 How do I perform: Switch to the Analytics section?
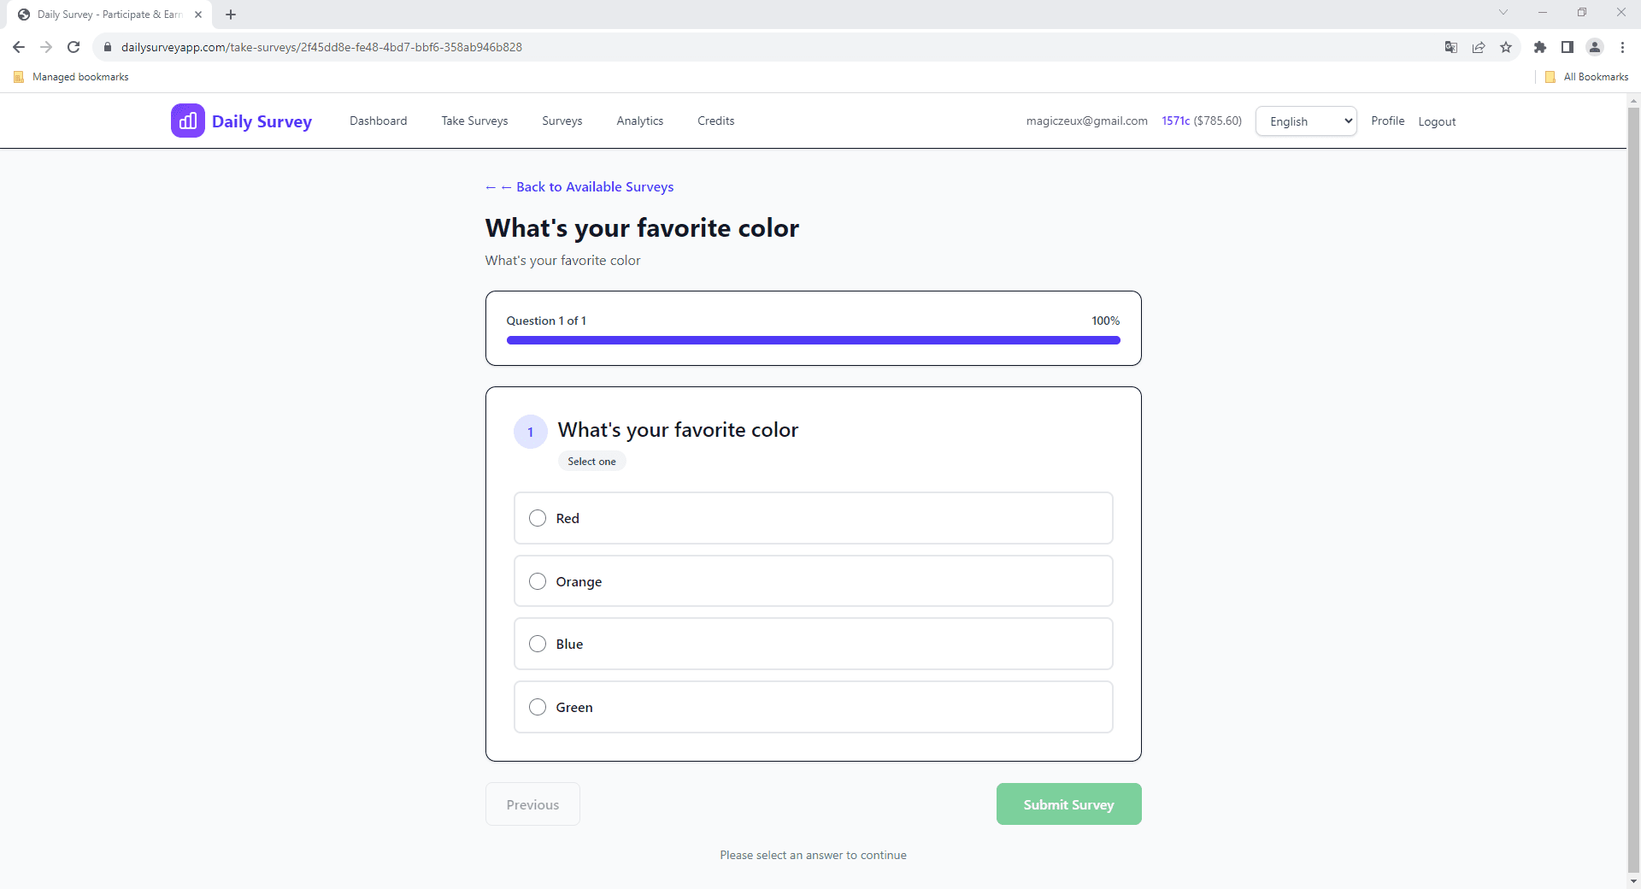[639, 121]
